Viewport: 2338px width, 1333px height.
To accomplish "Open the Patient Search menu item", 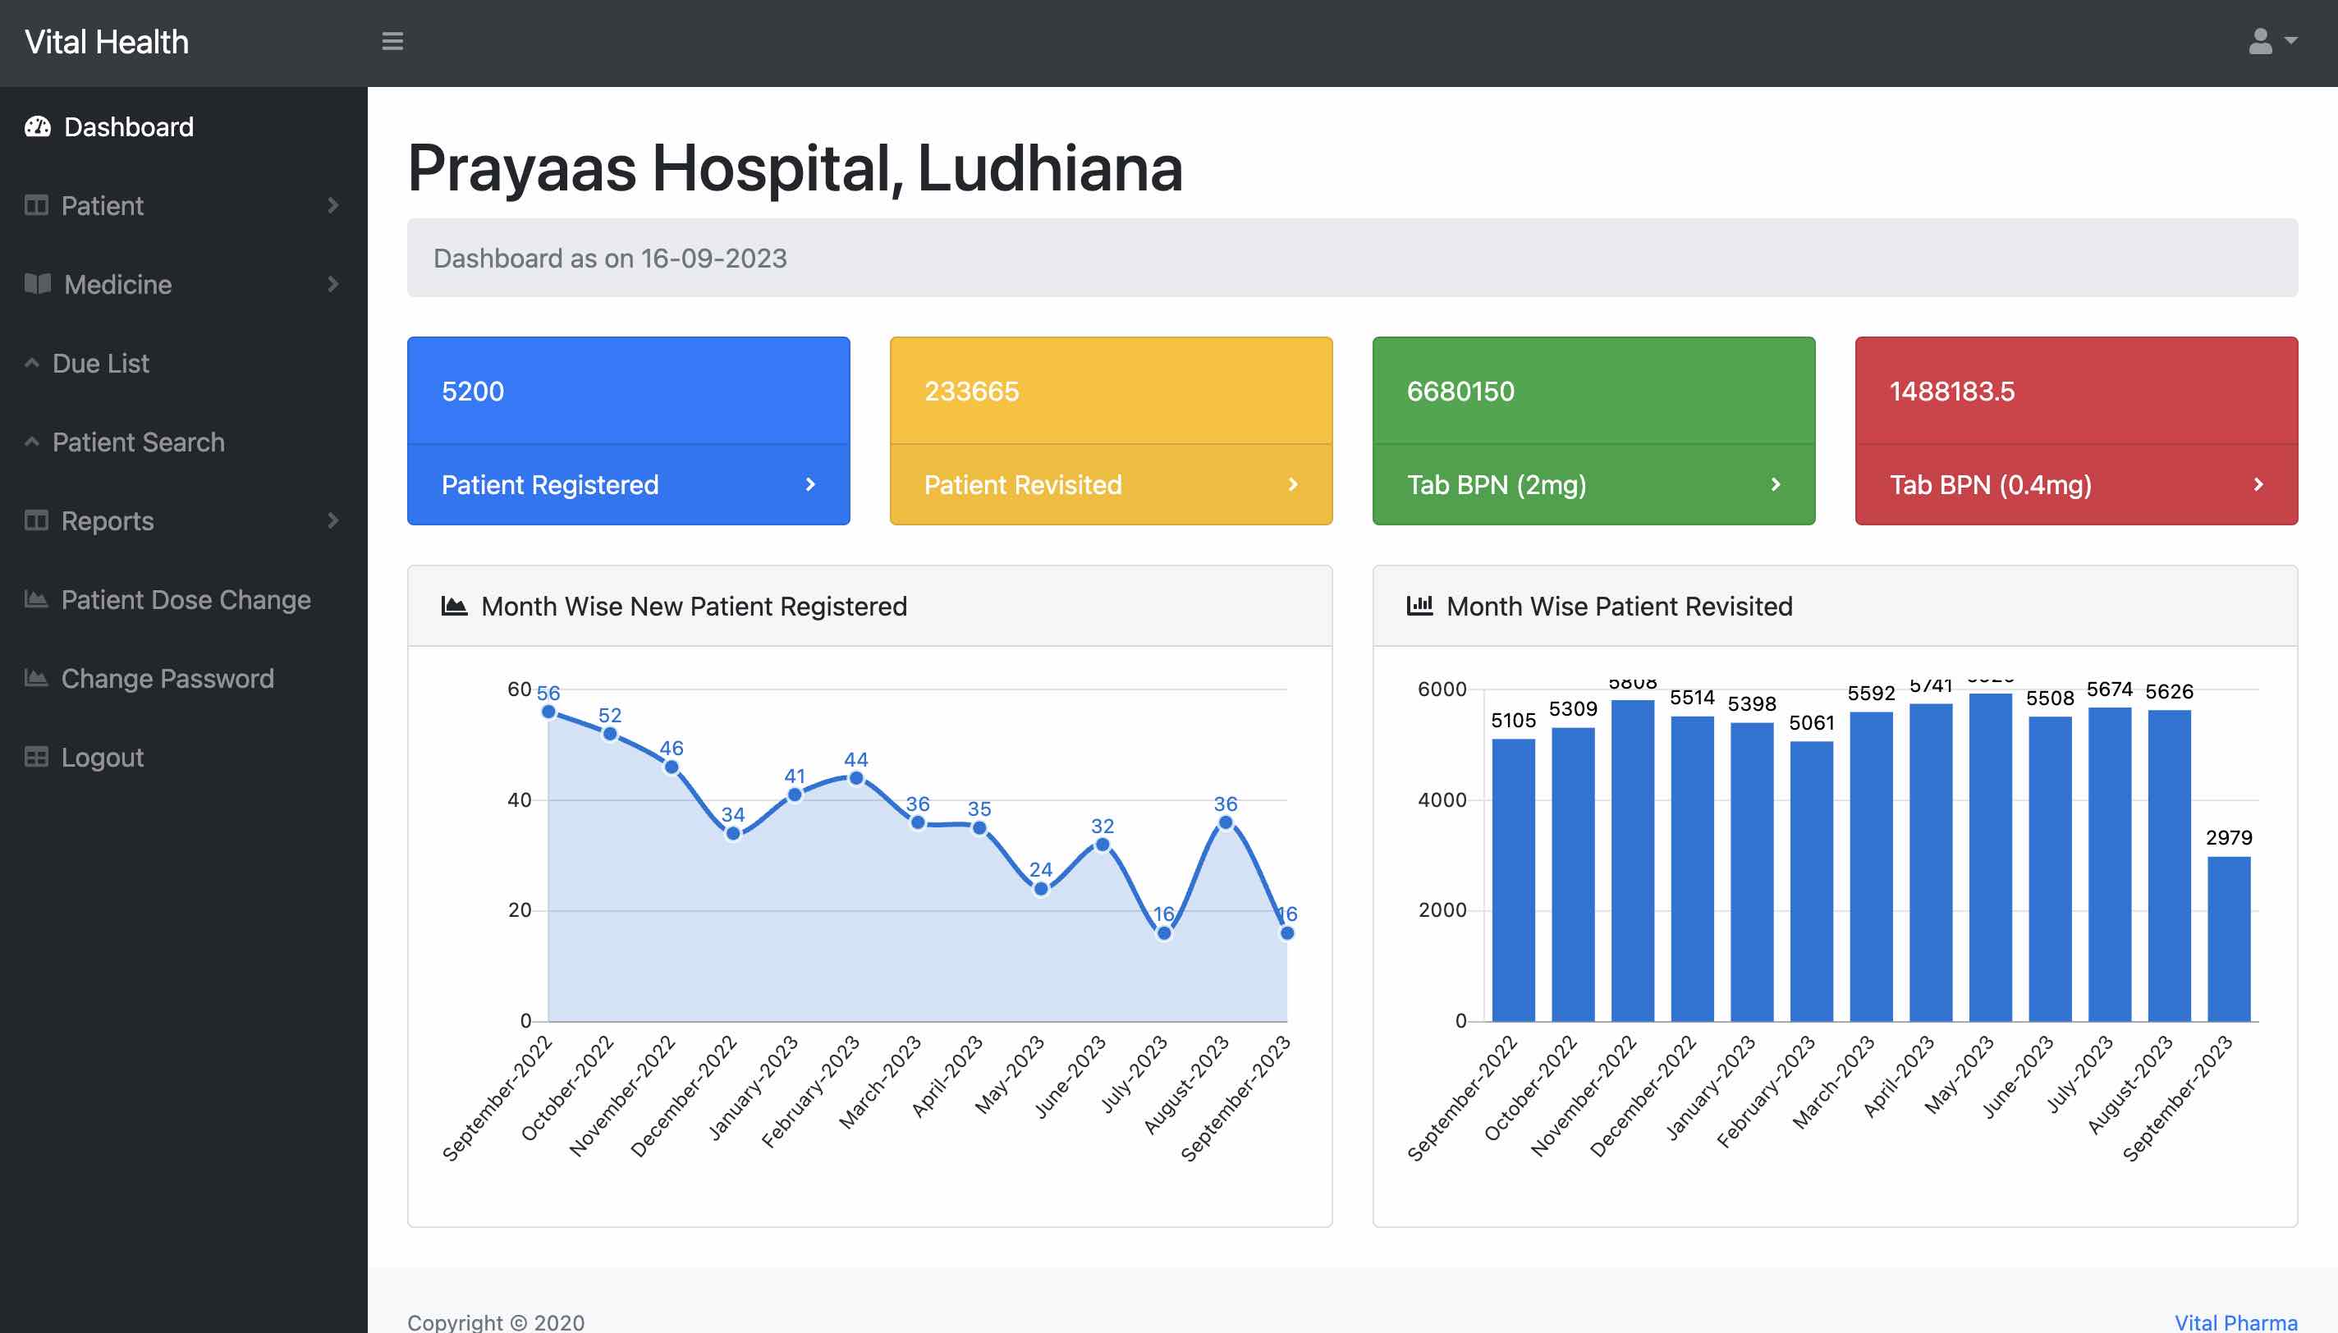I will pyautogui.click(x=137, y=442).
